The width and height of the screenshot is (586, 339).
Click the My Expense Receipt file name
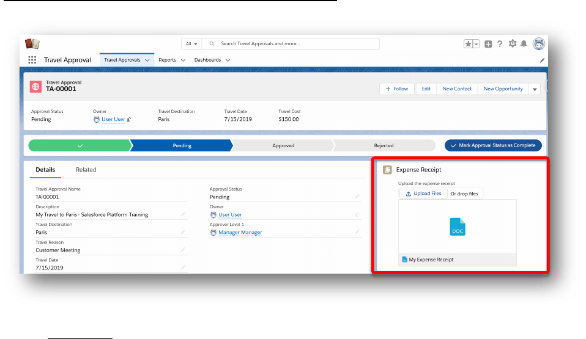431,260
